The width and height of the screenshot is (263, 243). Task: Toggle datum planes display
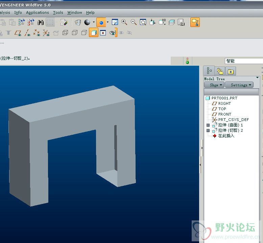[x=18, y=33]
